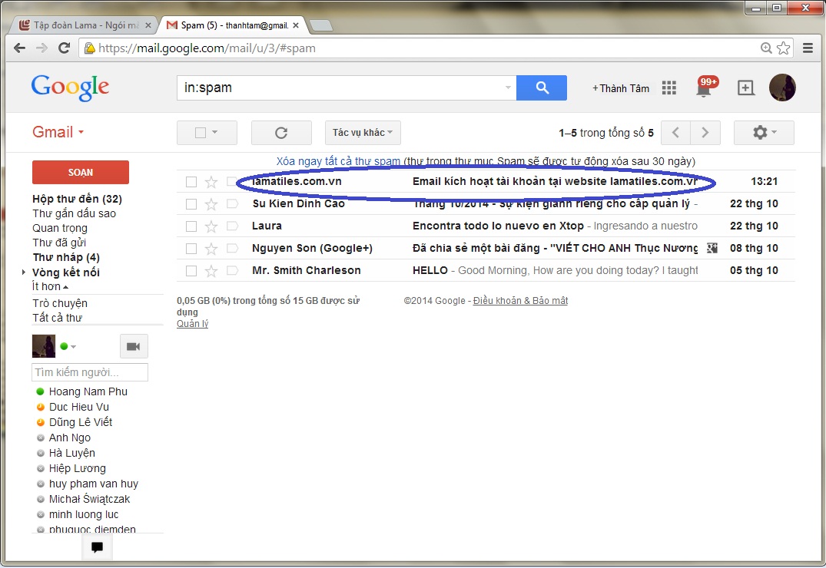Click the browser back arrow
Screen dimensions: 826x568
tap(19, 48)
